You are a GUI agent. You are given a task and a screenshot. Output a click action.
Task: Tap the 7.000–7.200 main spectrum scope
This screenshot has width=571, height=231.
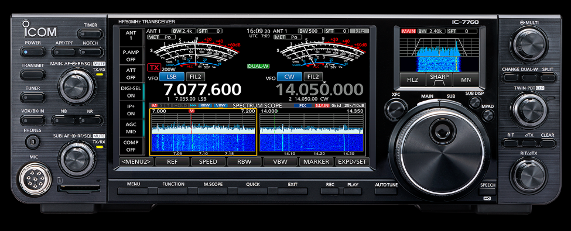203,132
